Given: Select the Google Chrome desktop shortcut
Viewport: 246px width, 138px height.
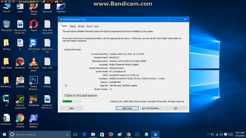Looking at the screenshot, I should point(20,121).
